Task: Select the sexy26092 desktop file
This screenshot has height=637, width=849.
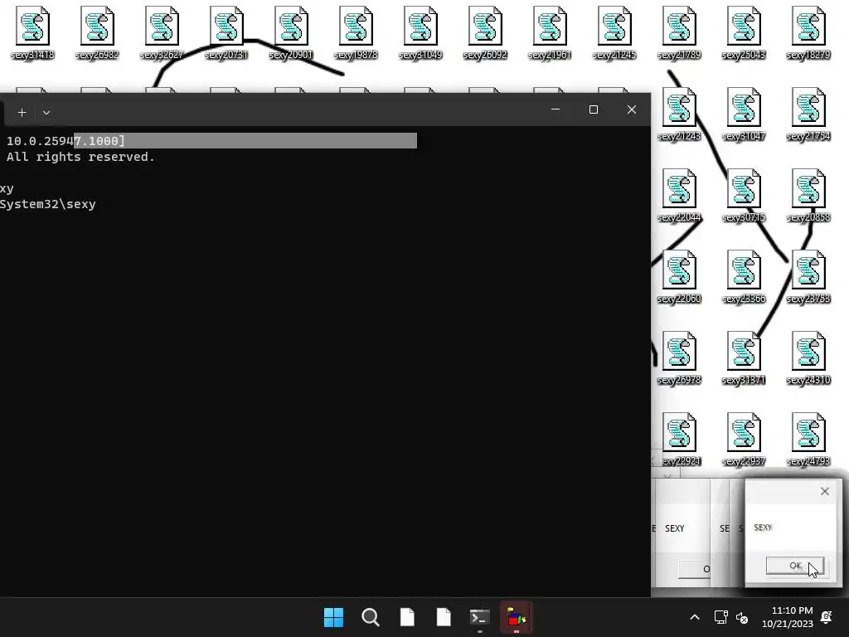Action: pyautogui.click(x=485, y=33)
